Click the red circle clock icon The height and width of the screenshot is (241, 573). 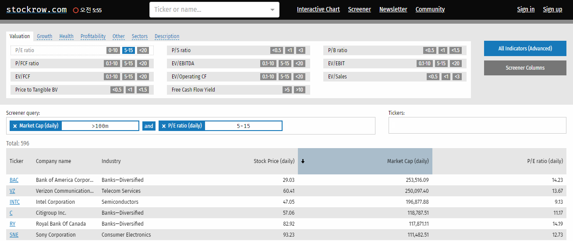click(76, 10)
